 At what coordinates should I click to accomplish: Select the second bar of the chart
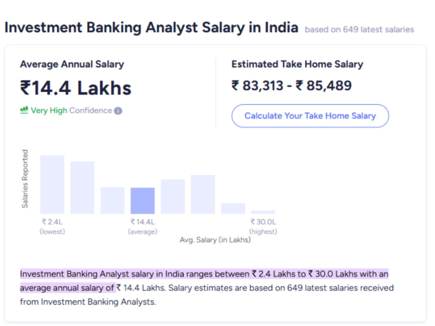pyautogui.click(x=82, y=187)
